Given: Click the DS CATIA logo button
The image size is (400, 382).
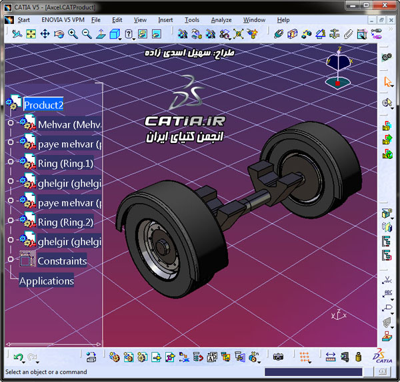Looking at the screenshot, I should coord(382,356).
